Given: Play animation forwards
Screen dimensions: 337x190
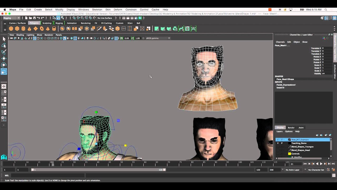Looking at the screenshot, I should pyautogui.click(x=321, y=164).
